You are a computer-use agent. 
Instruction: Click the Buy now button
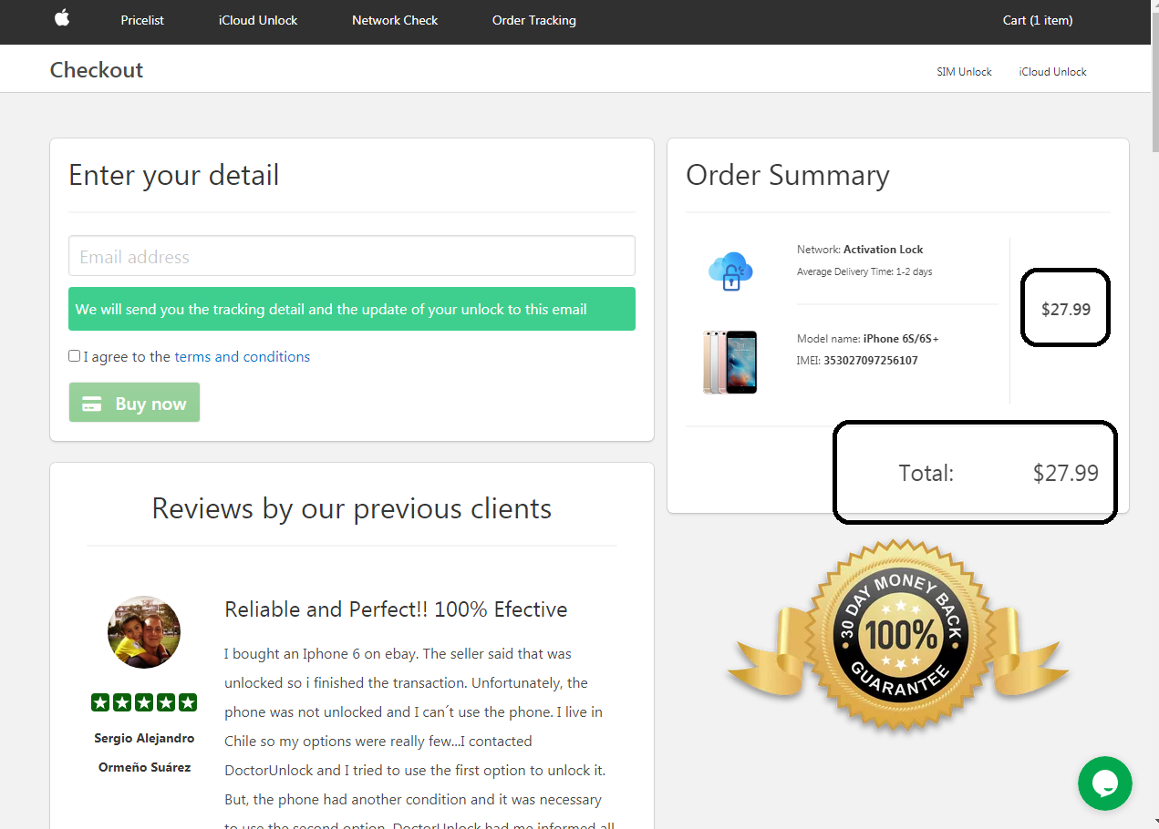[134, 403]
